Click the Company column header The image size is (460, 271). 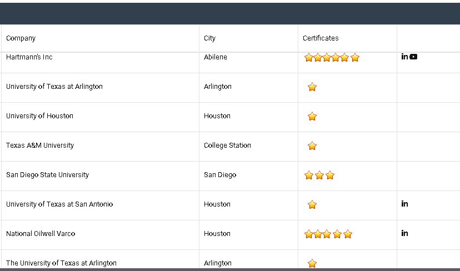pos(21,38)
